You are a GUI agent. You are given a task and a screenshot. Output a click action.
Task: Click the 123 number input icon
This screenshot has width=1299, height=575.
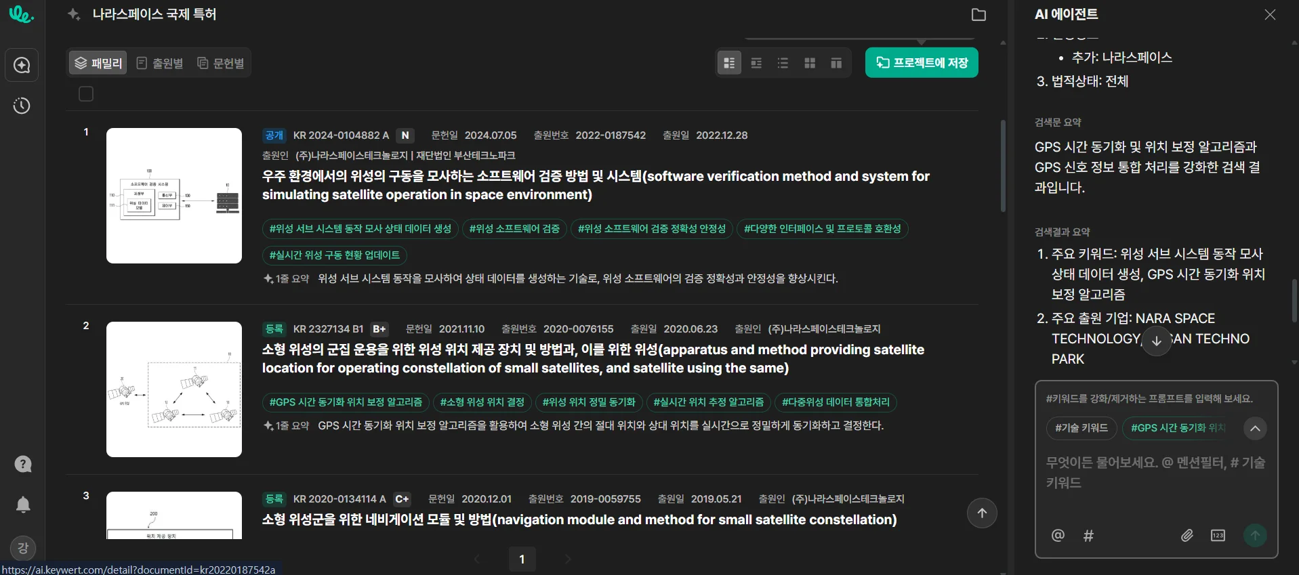(1218, 536)
